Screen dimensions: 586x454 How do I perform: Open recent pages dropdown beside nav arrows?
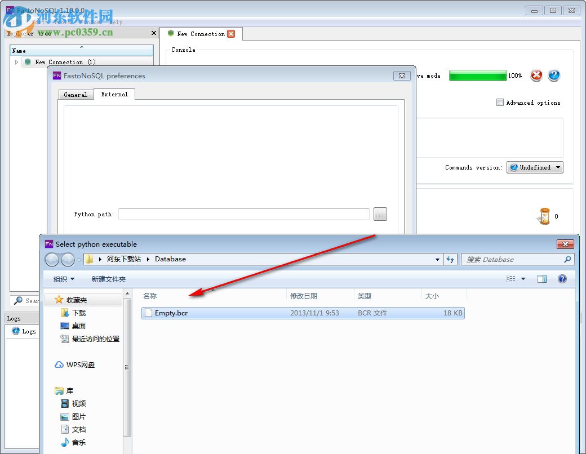(79, 259)
